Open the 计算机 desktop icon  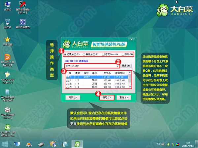coord(8,6)
